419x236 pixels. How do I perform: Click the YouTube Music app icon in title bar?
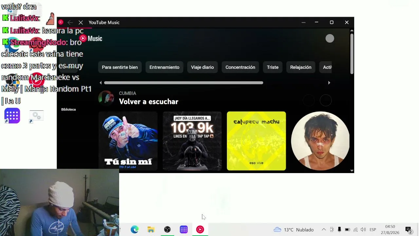click(x=61, y=22)
